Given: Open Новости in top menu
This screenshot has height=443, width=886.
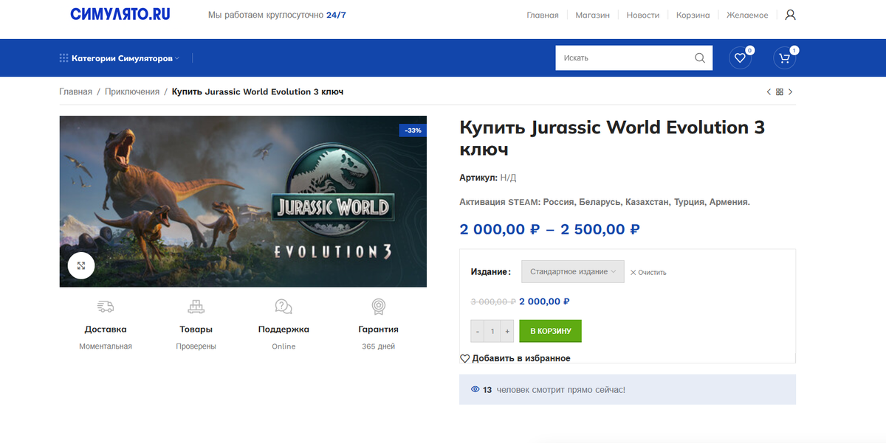Looking at the screenshot, I should [x=643, y=15].
